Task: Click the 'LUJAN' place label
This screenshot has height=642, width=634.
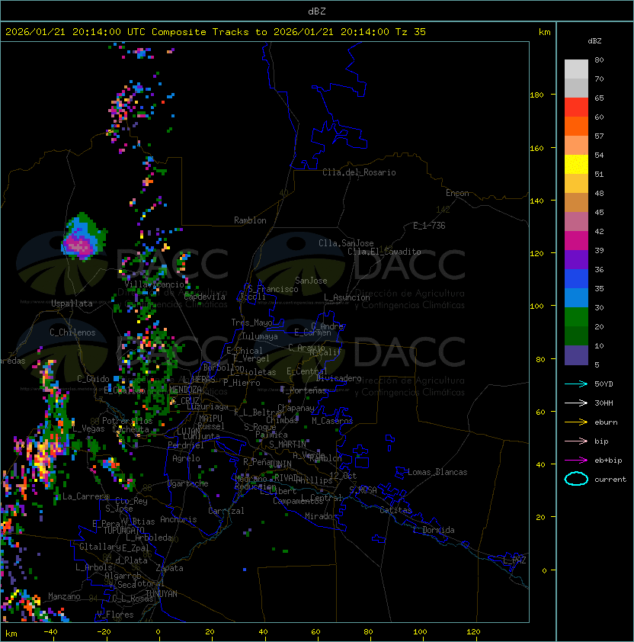Action: pos(188,432)
